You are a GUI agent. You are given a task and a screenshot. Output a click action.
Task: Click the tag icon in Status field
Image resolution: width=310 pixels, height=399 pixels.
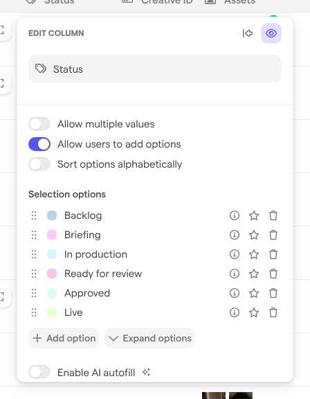tap(41, 69)
